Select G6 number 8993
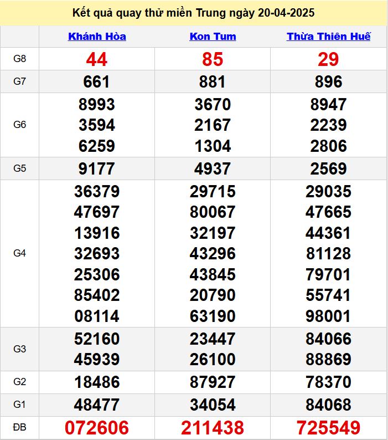Image resolution: width=388 pixels, height=440 pixels. pyautogui.click(x=97, y=105)
